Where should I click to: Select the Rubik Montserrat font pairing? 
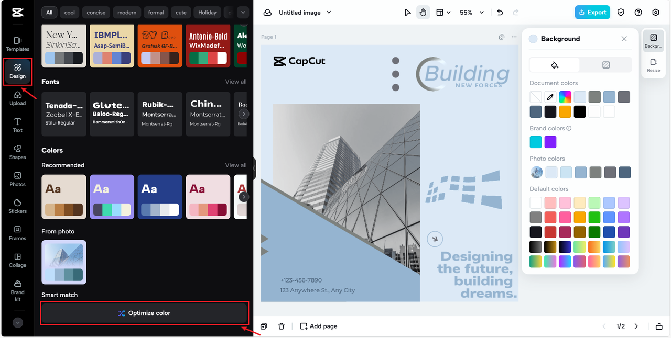160,114
